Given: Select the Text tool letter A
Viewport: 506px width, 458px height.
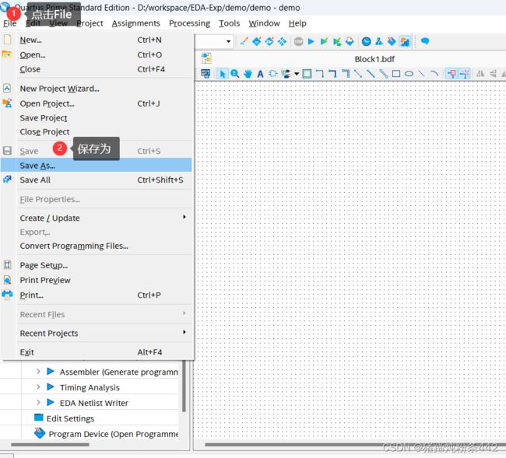Looking at the screenshot, I should [260, 74].
